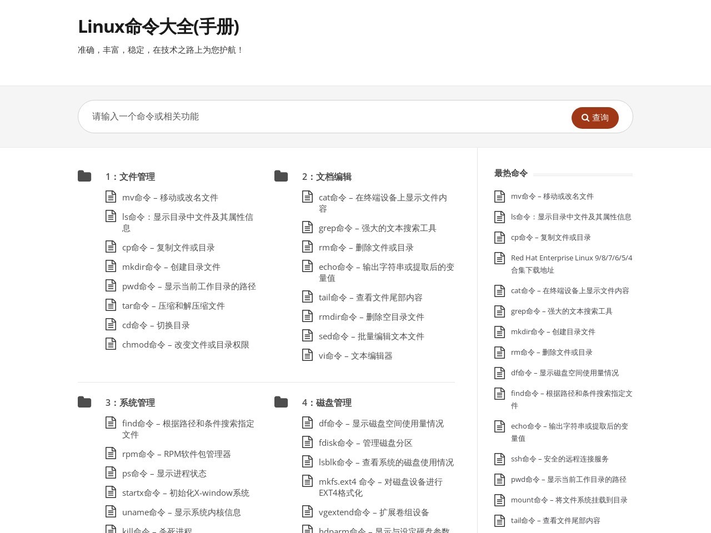The image size is (711, 533).
Task: Click the folder icon beside 3：系统管理
Action: click(84, 402)
